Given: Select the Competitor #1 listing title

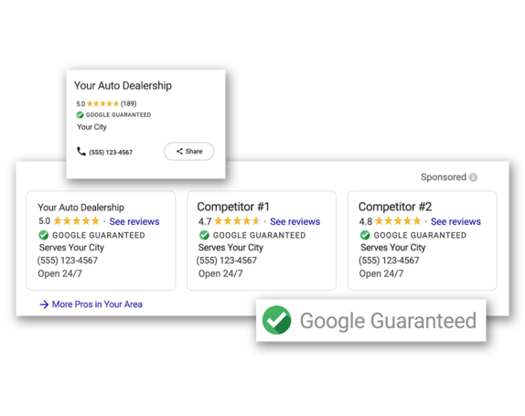Looking at the screenshot, I should pyautogui.click(x=233, y=207).
